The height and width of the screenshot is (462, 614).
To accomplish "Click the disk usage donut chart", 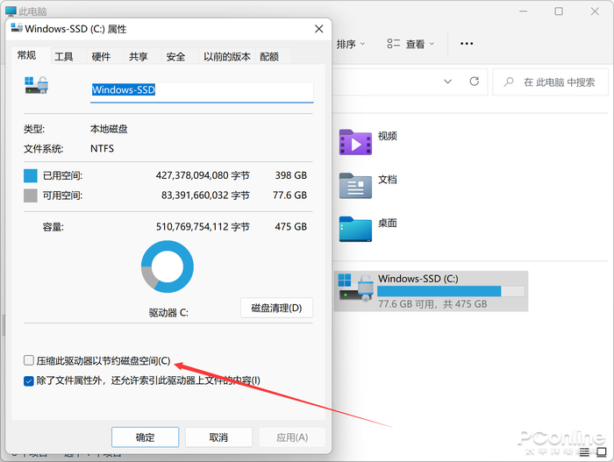I will 168,267.
